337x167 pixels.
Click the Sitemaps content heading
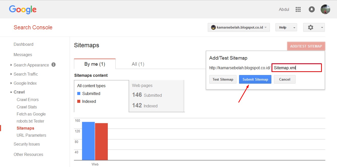point(91,75)
